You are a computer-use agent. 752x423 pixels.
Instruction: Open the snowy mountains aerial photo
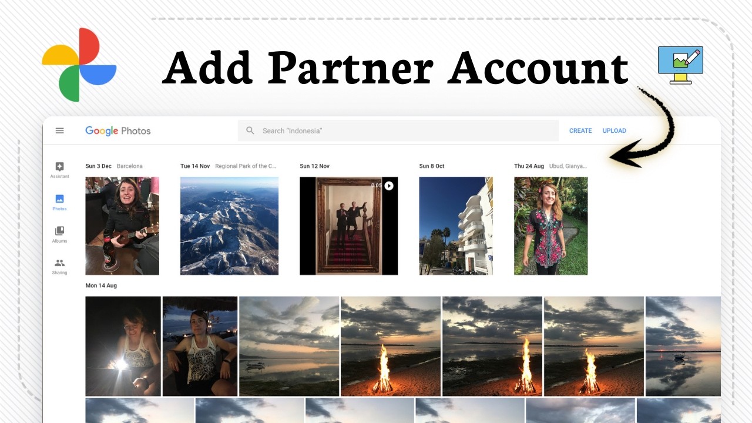click(x=229, y=226)
